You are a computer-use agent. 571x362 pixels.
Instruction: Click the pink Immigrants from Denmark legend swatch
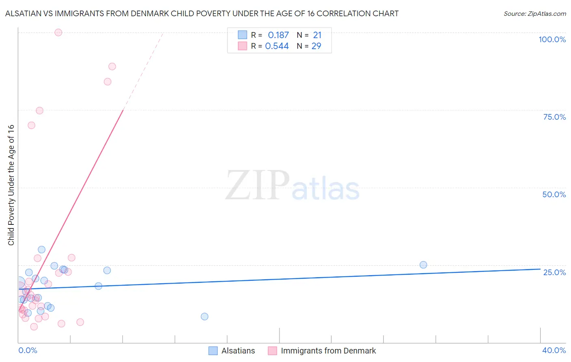[x=273, y=351]
